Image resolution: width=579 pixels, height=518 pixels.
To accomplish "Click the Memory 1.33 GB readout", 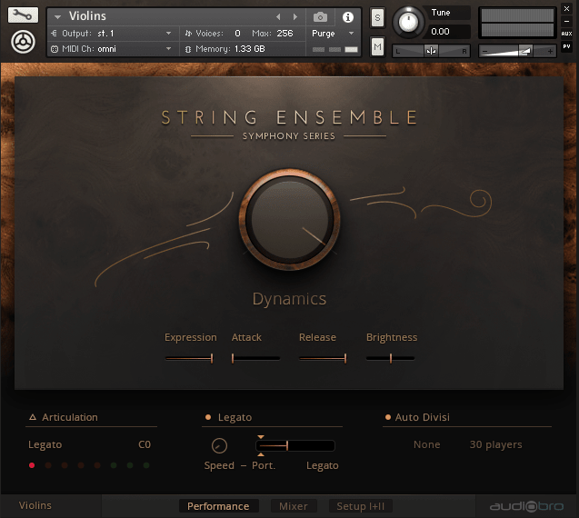I will (230, 49).
